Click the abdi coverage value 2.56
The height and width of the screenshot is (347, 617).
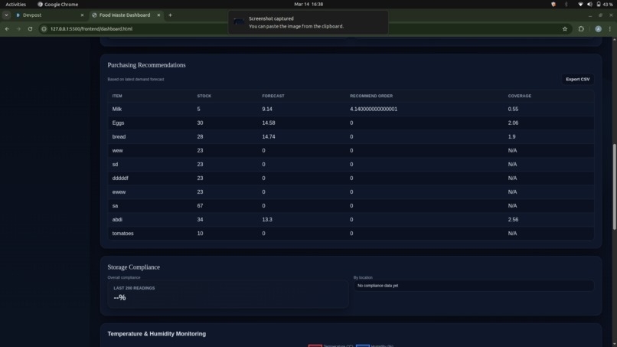pyautogui.click(x=513, y=219)
